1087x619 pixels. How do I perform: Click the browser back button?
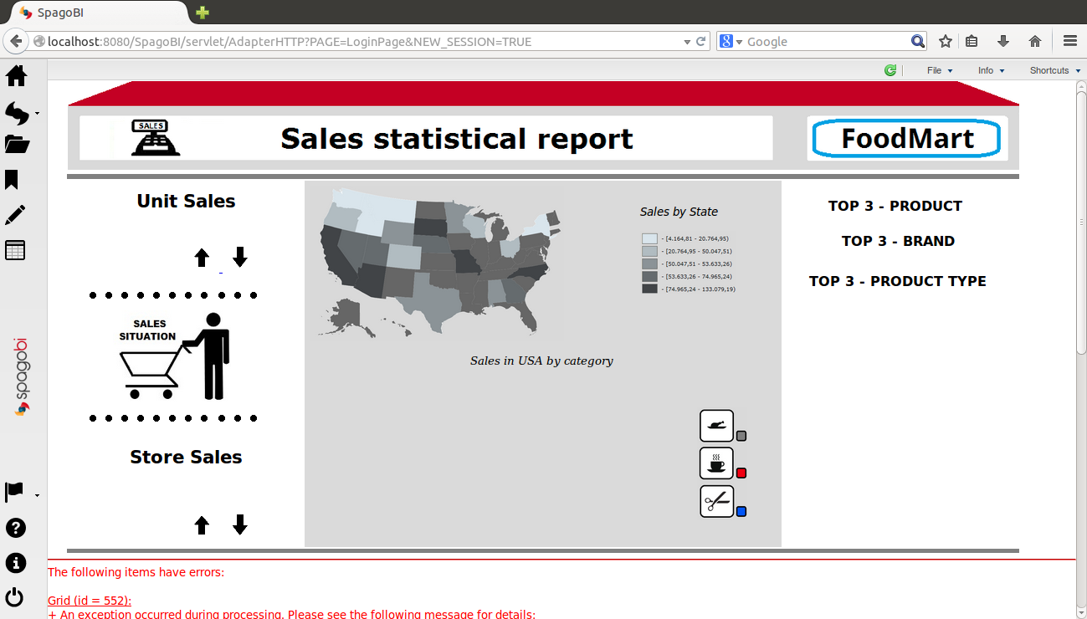pyautogui.click(x=16, y=41)
